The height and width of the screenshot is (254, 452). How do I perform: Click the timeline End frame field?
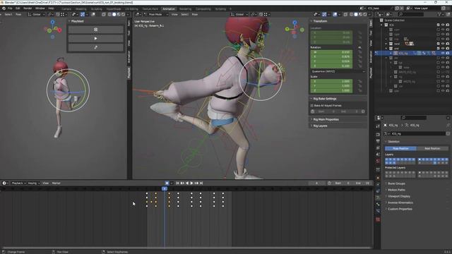click(362, 183)
